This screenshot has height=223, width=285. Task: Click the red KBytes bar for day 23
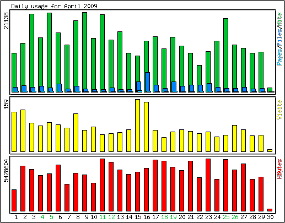(x=208, y=185)
